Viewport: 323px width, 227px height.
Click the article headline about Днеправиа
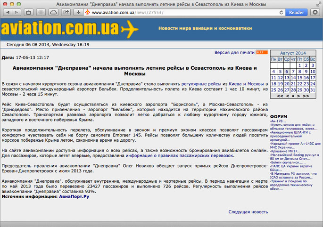pyautogui.click(x=135, y=71)
